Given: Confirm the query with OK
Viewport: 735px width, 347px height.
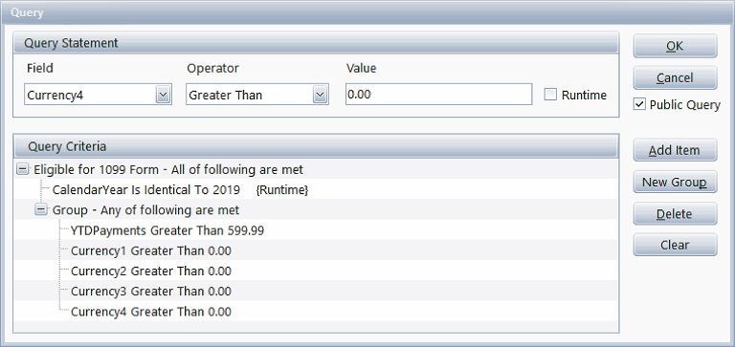Looking at the screenshot, I should click(675, 46).
